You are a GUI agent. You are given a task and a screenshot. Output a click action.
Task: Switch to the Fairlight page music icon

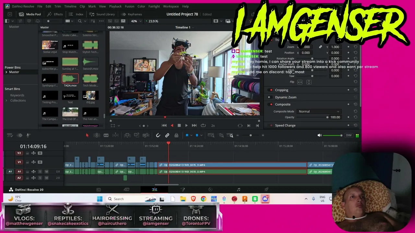click(238, 190)
